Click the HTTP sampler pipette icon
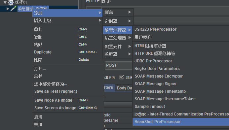This screenshot has height=130, width=229. [13, 9]
